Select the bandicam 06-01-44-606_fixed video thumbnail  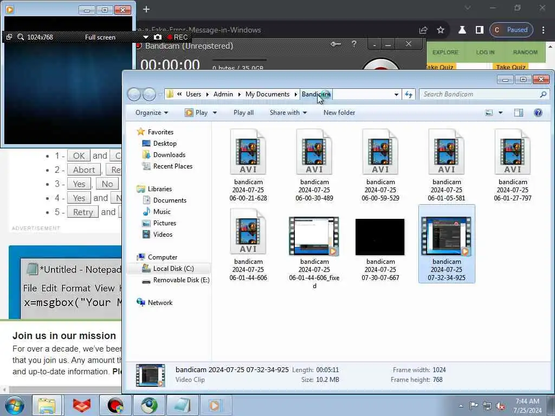pyautogui.click(x=314, y=236)
